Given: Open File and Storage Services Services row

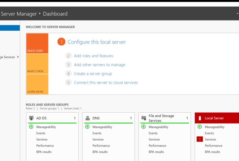Looking at the screenshot, I should click(154, 140).
